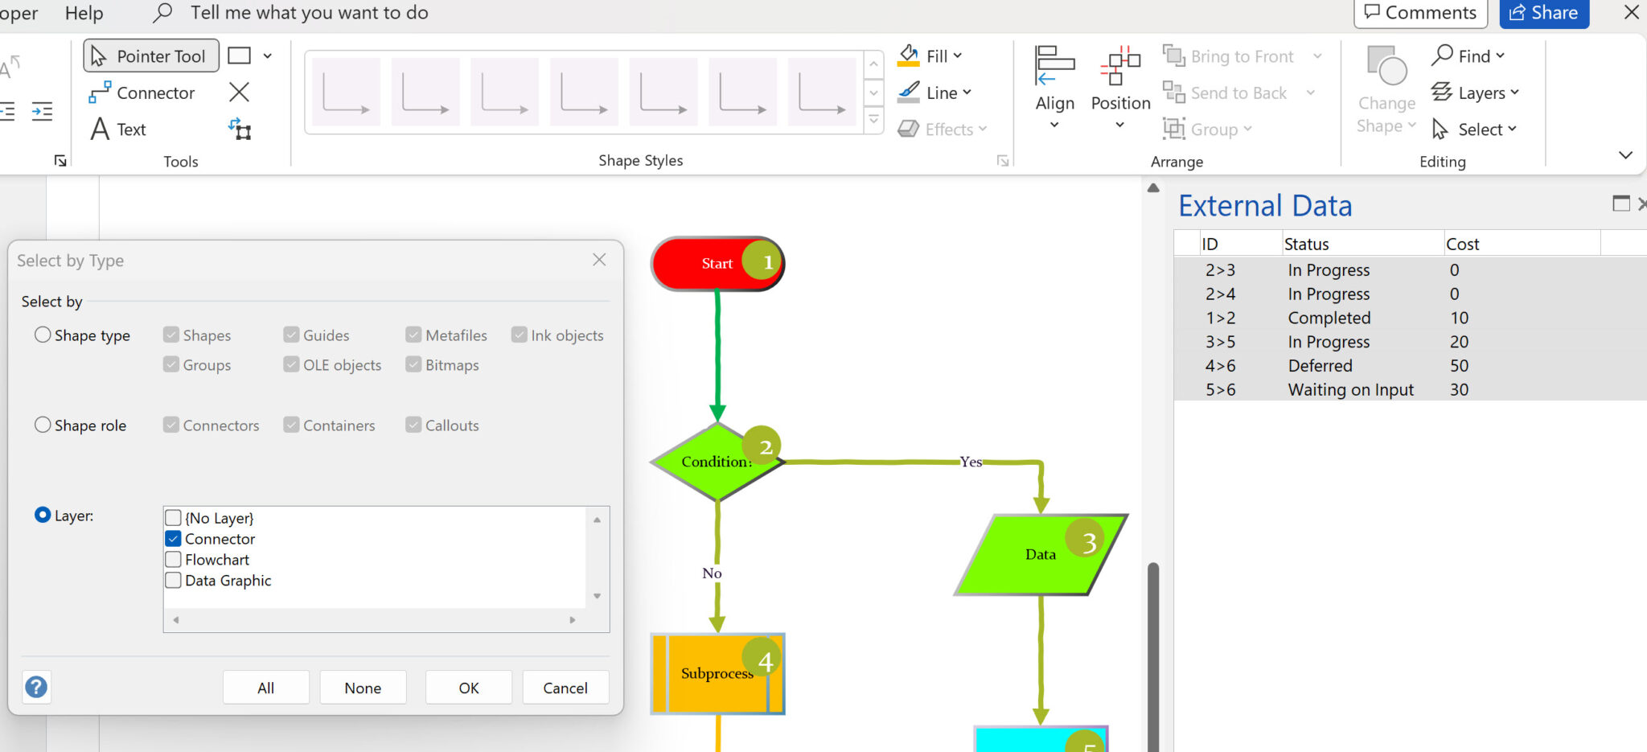Open the Layers dropdown
The image size is (1647, 752).
[x=1477, y=92]
